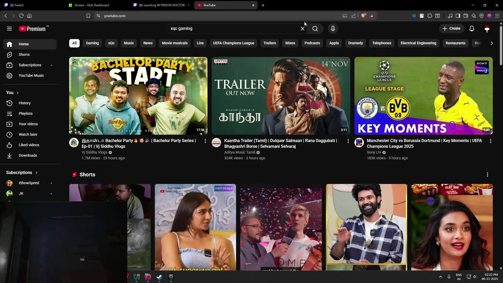Open Brave Shields lion icon
Image resolution: width=503 pixels, height=283 pixels.
point(363,16)
